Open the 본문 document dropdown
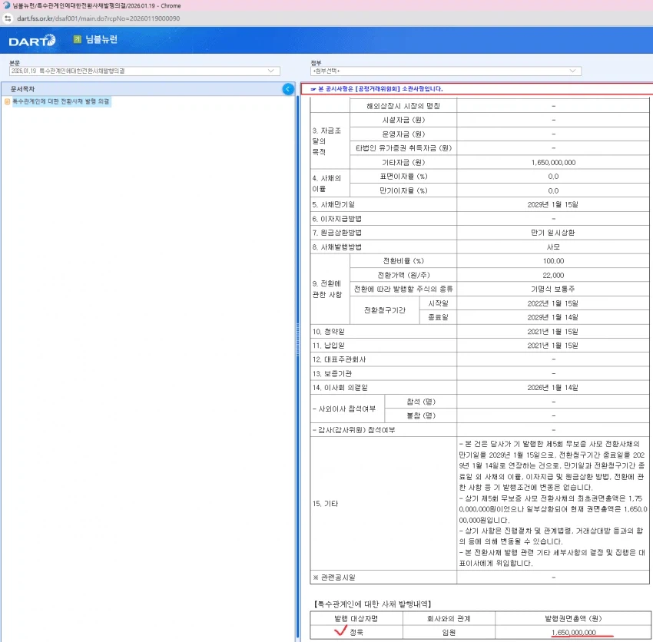 click(x=144, y=71)
